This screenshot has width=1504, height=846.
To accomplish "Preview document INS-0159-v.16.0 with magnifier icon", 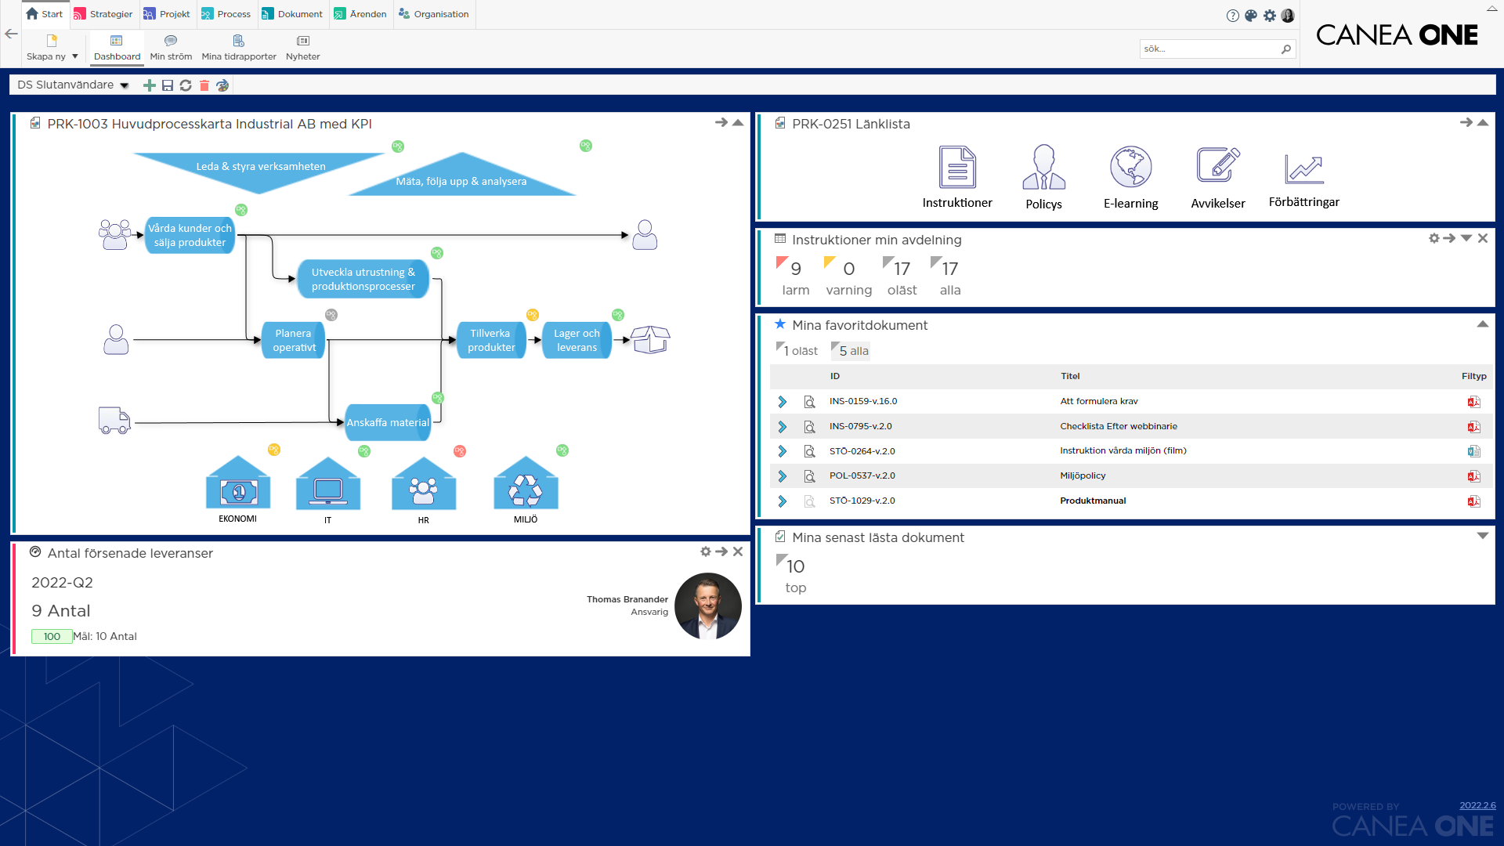I will pyautogui.click(x=809, y=402).
